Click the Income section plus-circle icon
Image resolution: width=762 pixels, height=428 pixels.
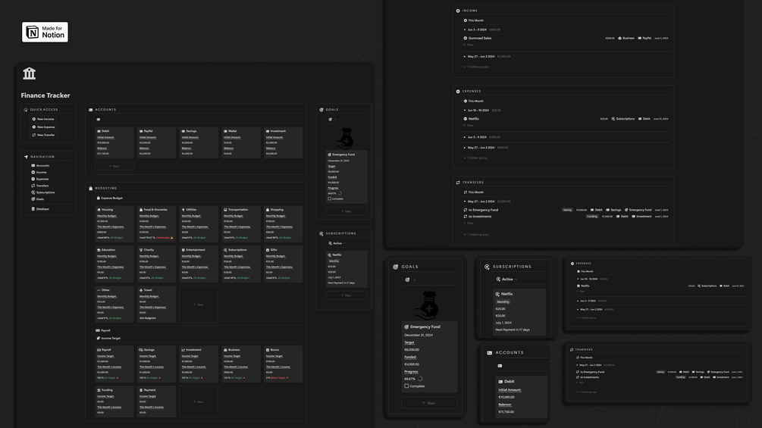[458, 11]
